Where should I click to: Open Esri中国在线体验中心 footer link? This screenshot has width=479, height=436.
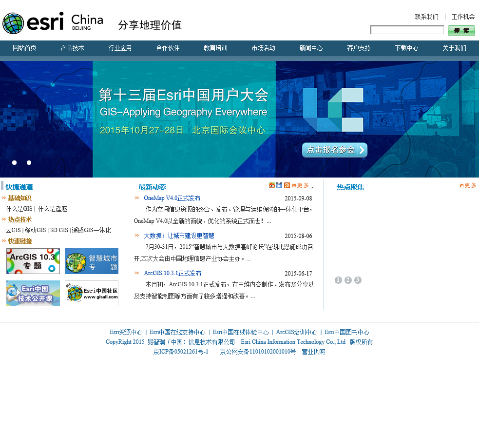point(241,332)
